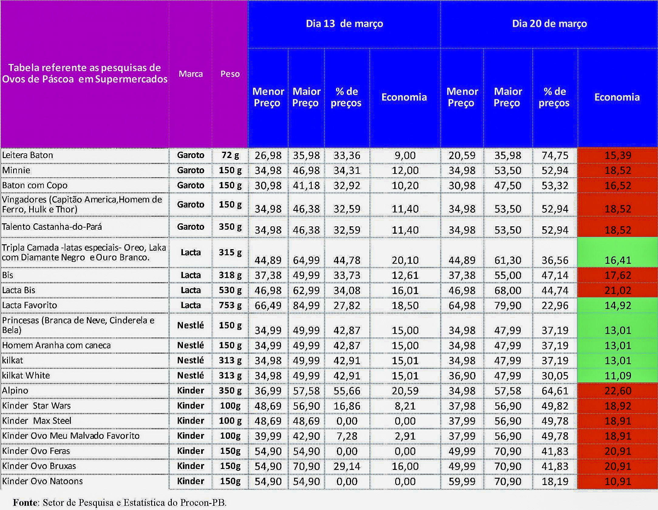Click the 'Homem Aranha com caneca' row
Screen dimensions: 658x510
(56, 345)
